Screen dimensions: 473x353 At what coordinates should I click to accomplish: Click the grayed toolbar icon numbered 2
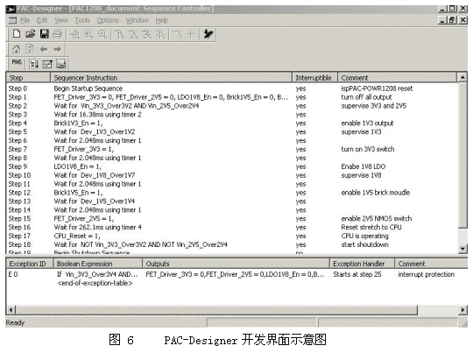point(133,34)
